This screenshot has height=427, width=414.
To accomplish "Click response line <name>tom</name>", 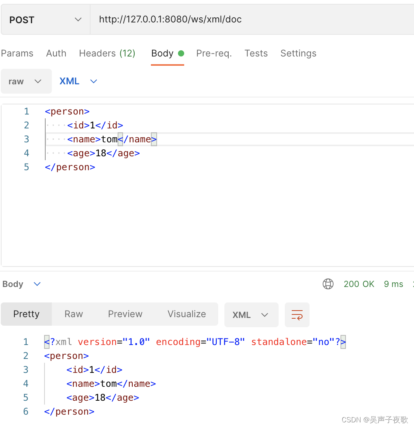I will 111,384.
